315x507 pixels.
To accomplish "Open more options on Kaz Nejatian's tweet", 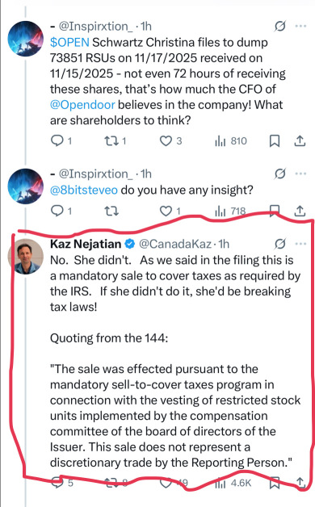I will click(300, 244).
